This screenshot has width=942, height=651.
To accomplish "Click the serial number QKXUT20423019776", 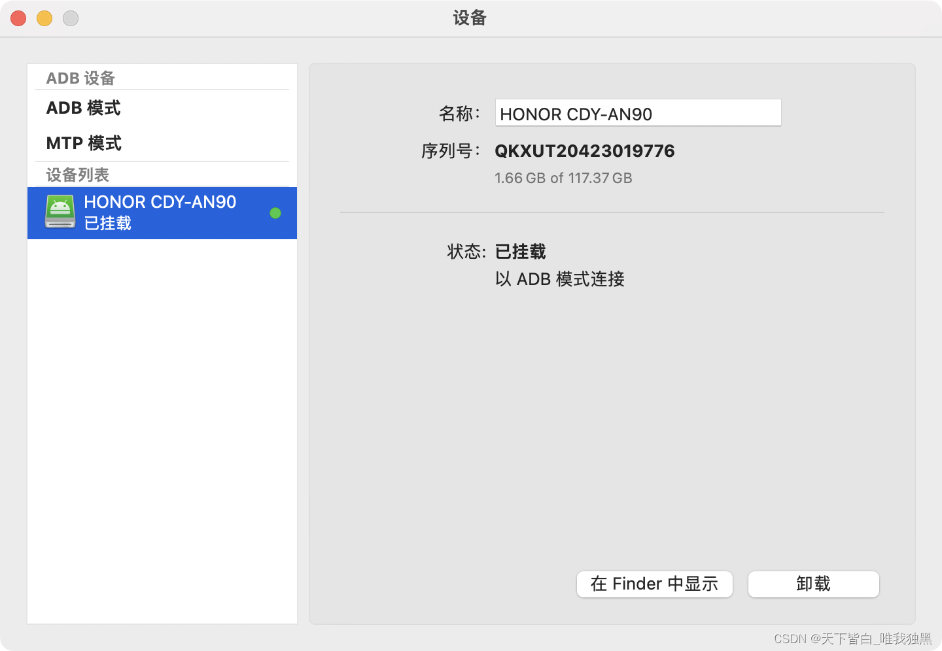I will coord(584,151).
